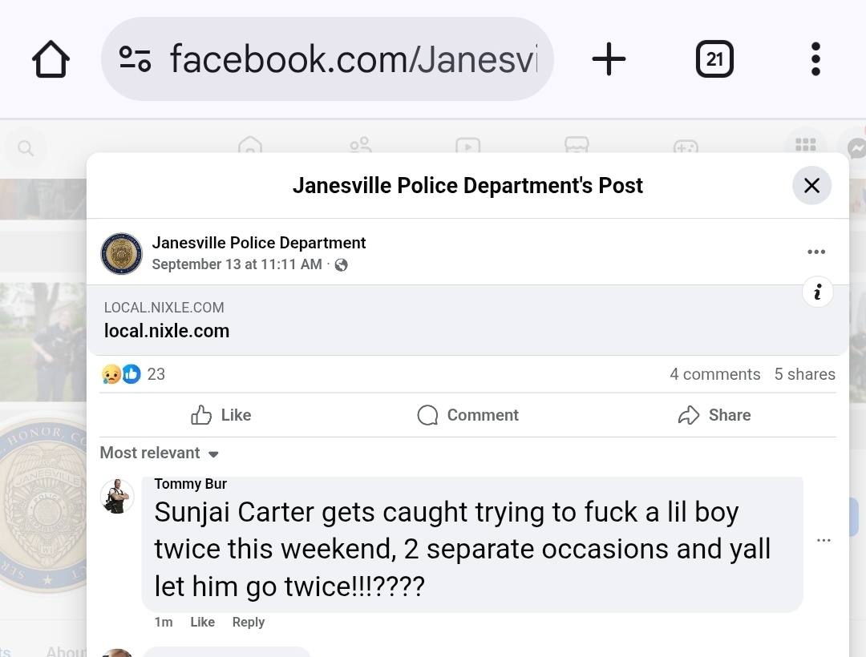Viewport: 866px width, 657px height.
Task: Open the site settings icon in address bar
Action: pos(135,59)
